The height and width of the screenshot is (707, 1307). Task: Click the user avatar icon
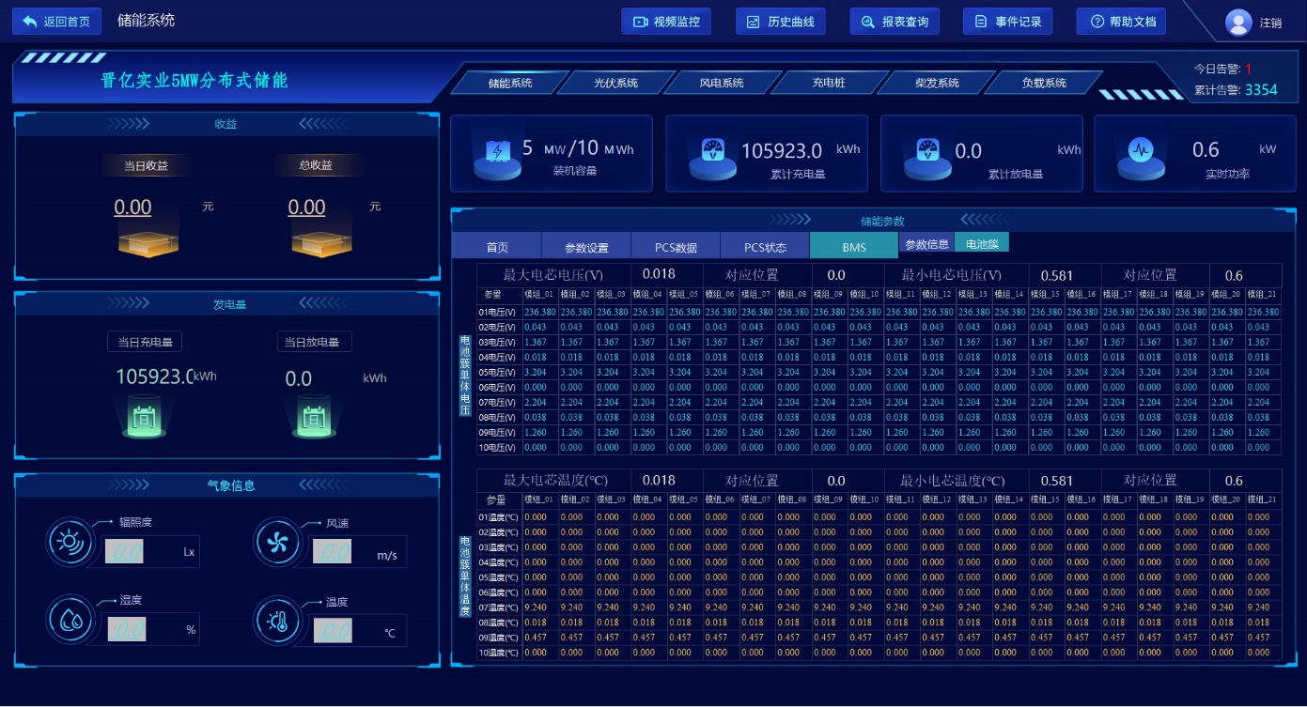(x=1238, y=22)
